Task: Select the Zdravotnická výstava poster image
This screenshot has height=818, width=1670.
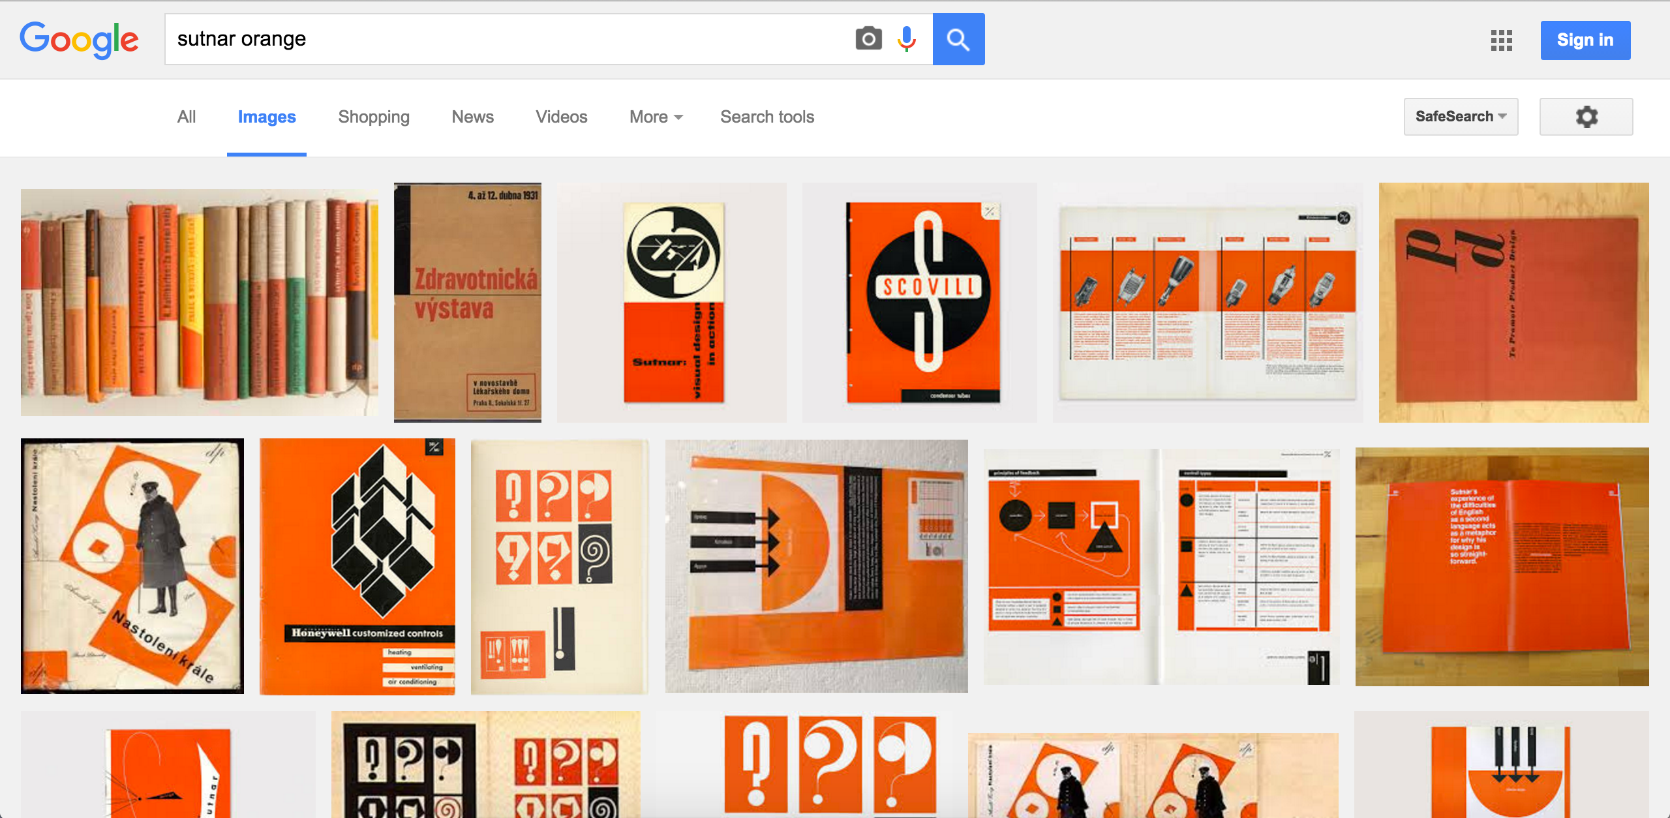Action: pyautogui.click(x=468, y=303)
